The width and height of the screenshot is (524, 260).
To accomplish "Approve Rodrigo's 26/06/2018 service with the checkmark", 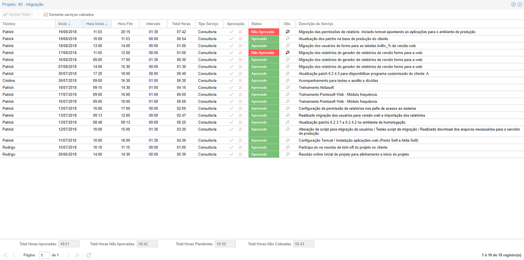I will coord(231,154).
